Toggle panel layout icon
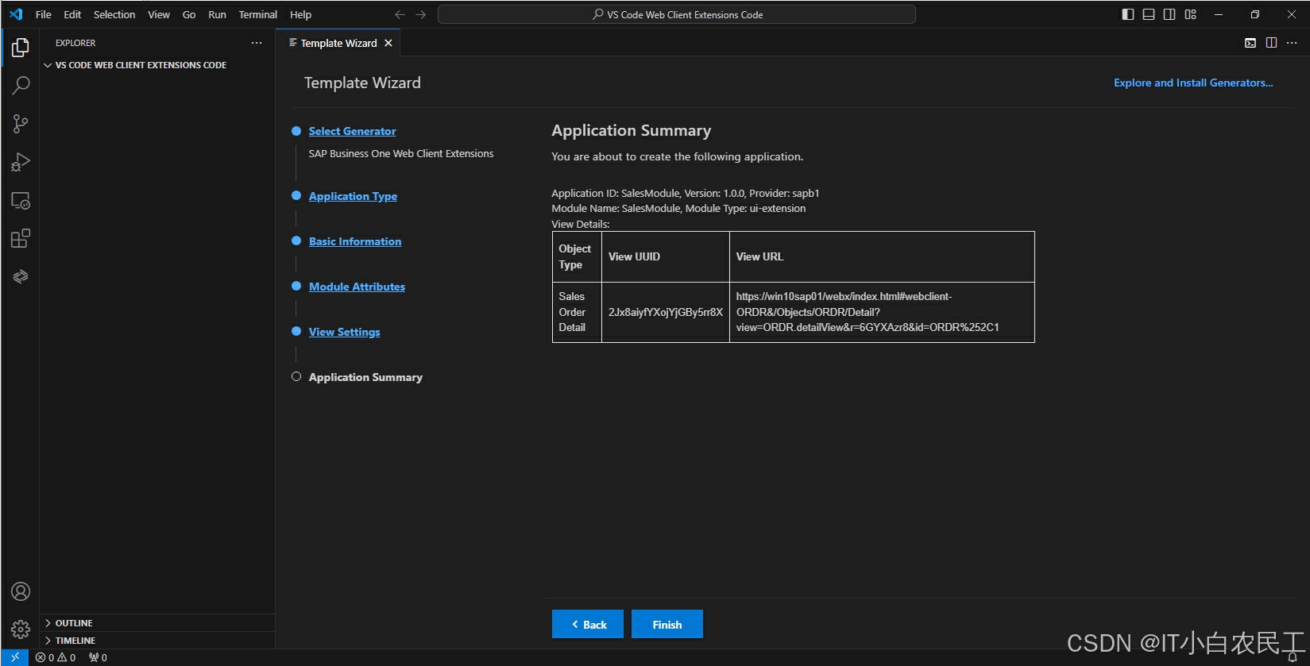Viewport: 1310px width, 666px height. 1149,14
